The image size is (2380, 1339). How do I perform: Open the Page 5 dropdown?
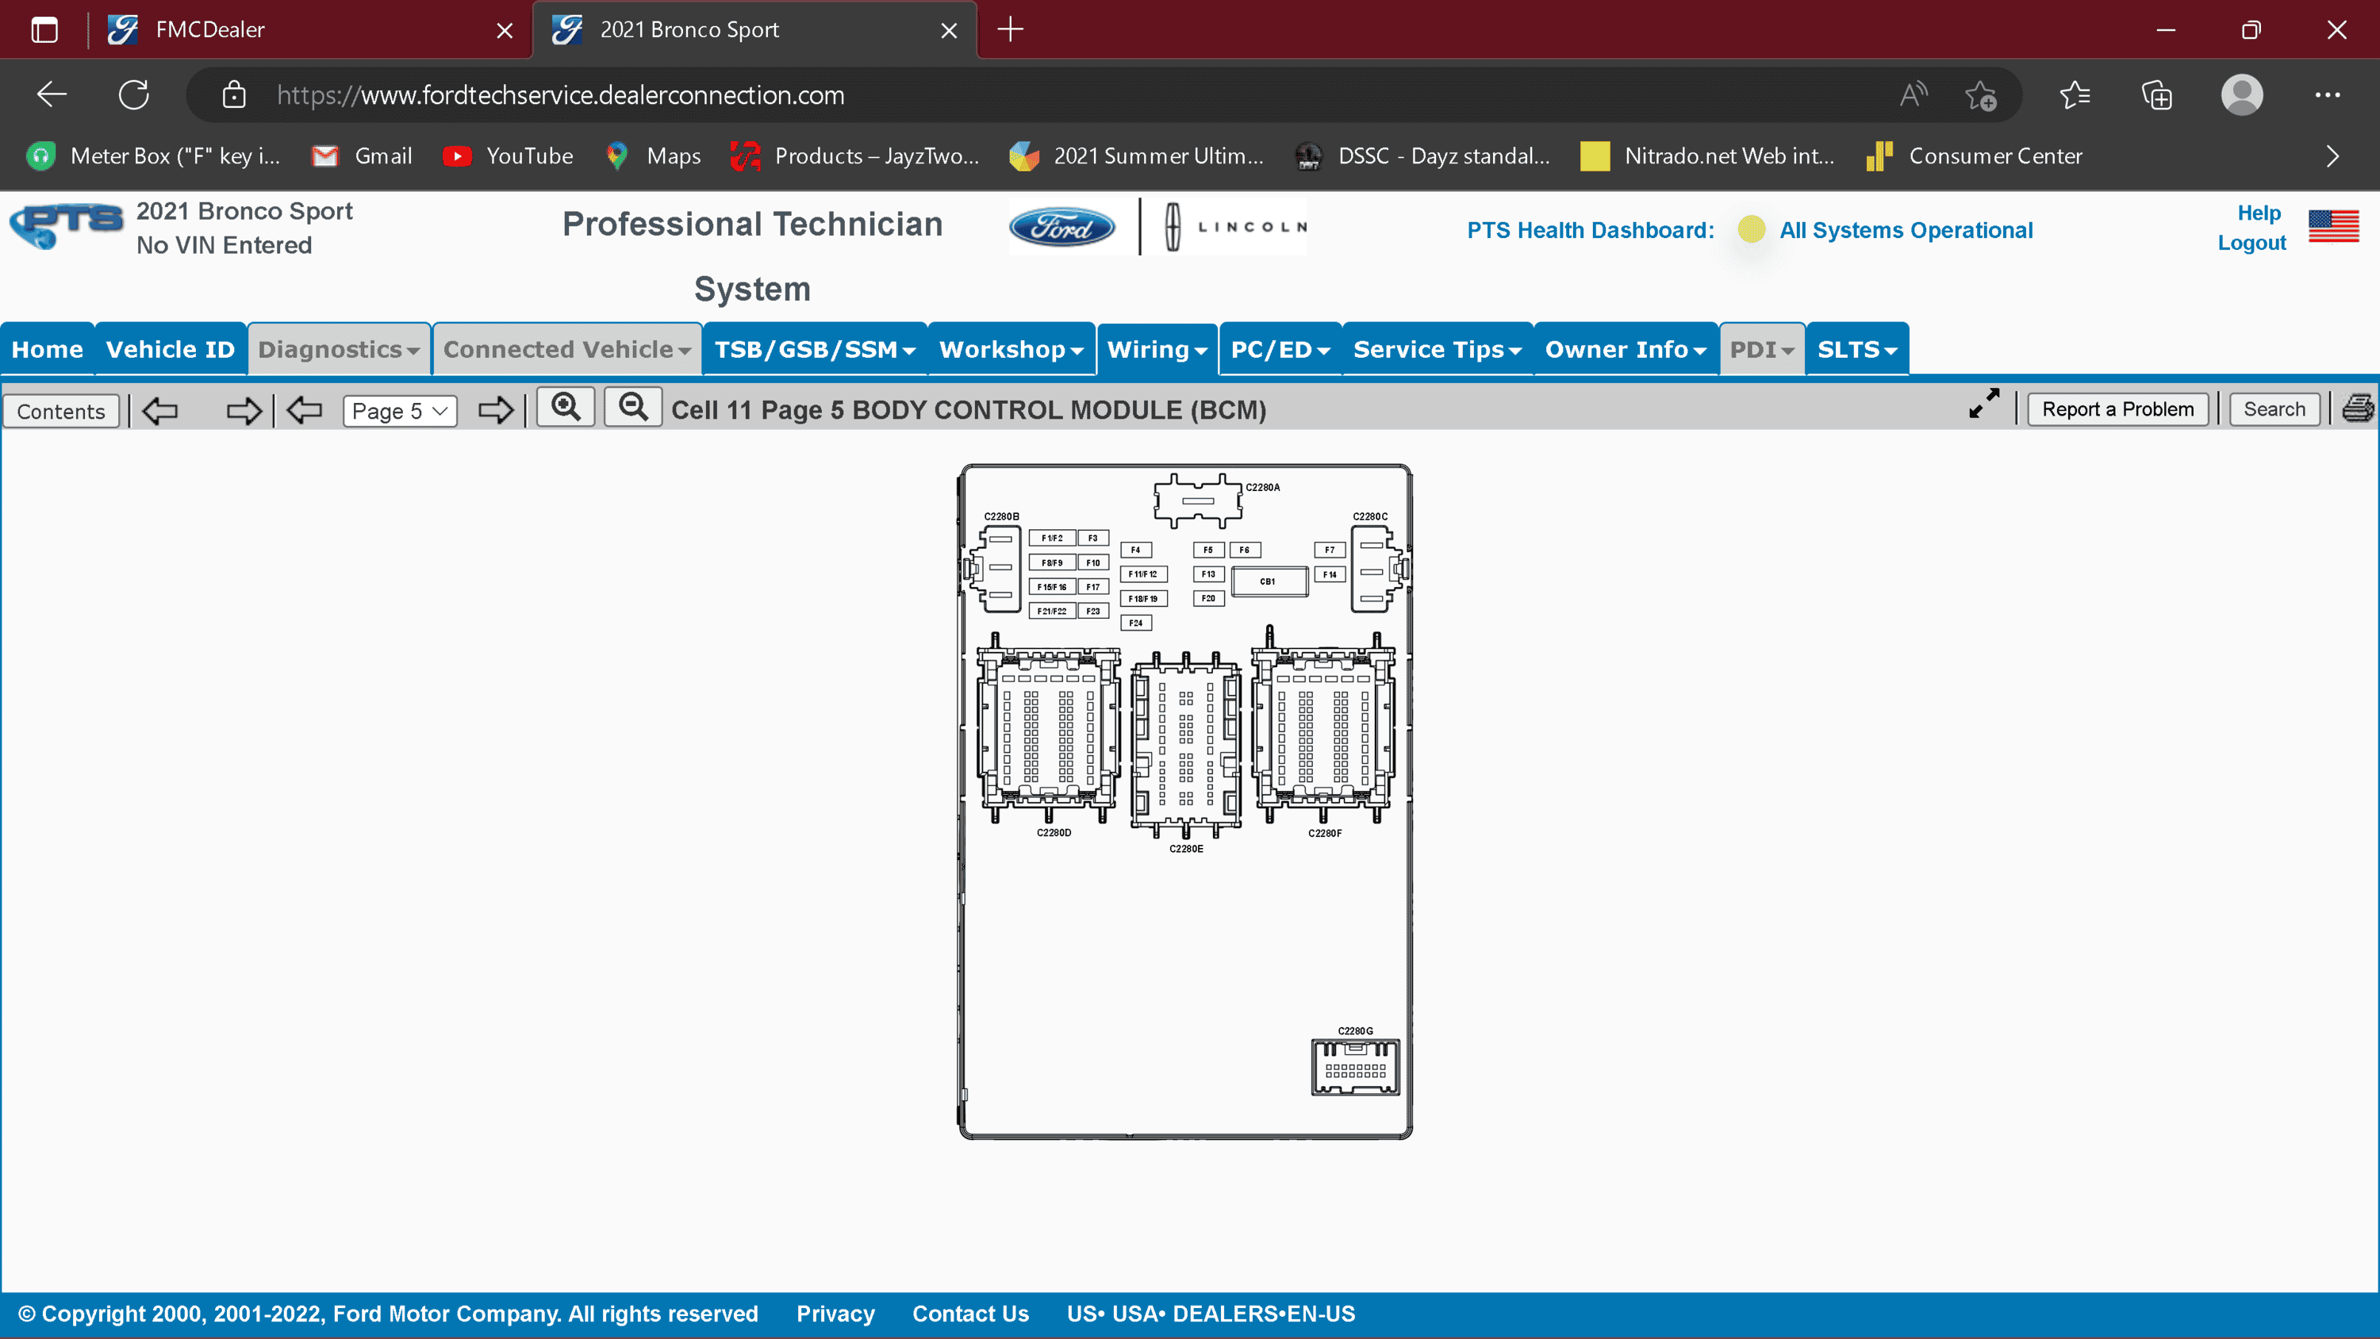400,411
